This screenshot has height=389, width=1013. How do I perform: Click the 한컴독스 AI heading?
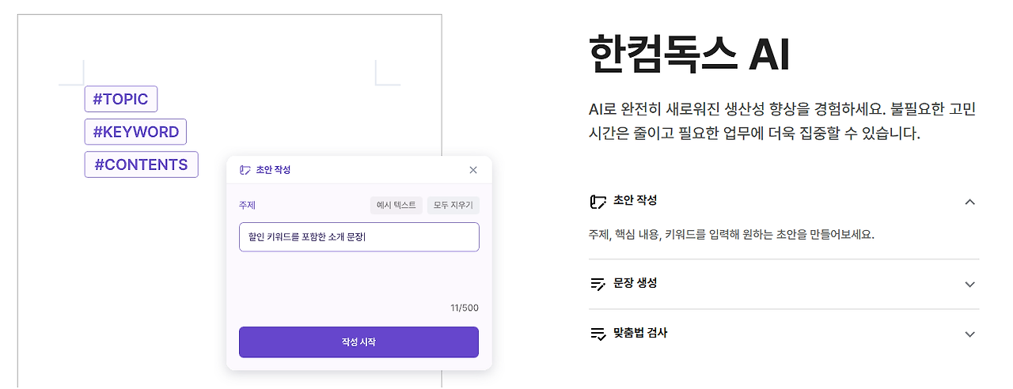(689, 55)
